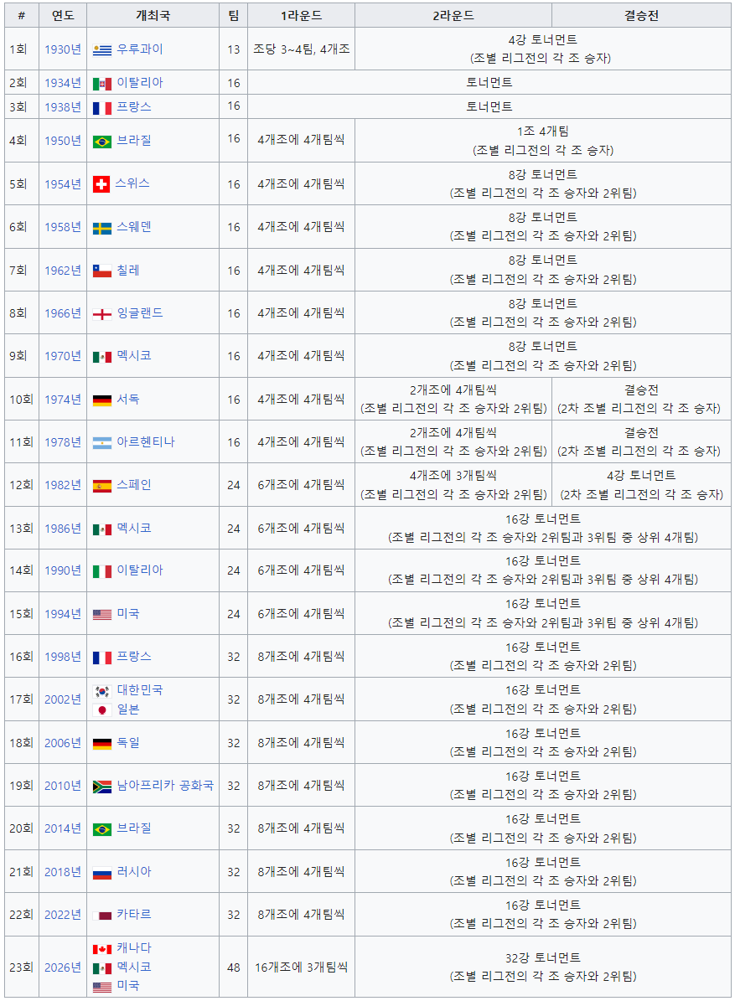This screenshot has height=1001, width=735.
Task: Open the 독일 link
Action: pos(127,743)
